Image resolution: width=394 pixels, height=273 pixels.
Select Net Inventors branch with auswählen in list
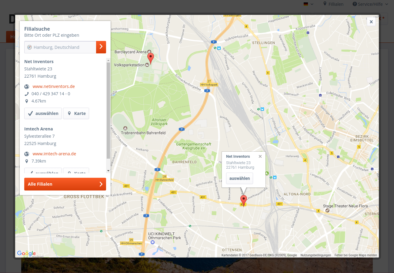[43, 113]
